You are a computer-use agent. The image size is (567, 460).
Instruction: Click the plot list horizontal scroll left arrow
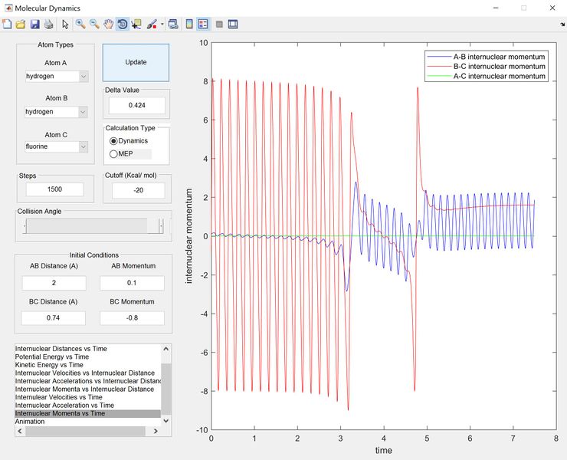point(20,431)
